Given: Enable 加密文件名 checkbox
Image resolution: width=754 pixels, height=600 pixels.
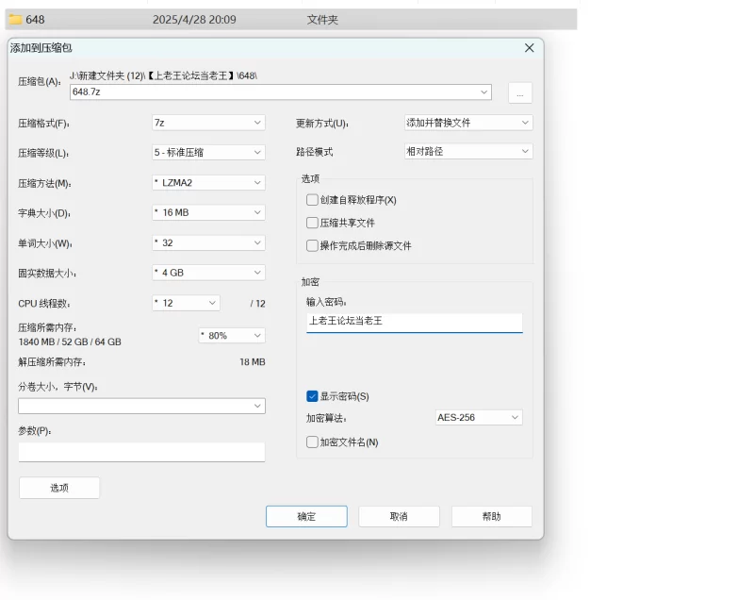Looking at the screenshot, I should click(312, 442).
